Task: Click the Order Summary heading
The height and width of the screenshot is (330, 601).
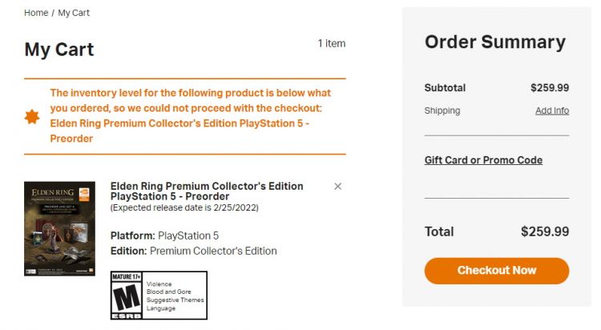Action: [494, 42]
